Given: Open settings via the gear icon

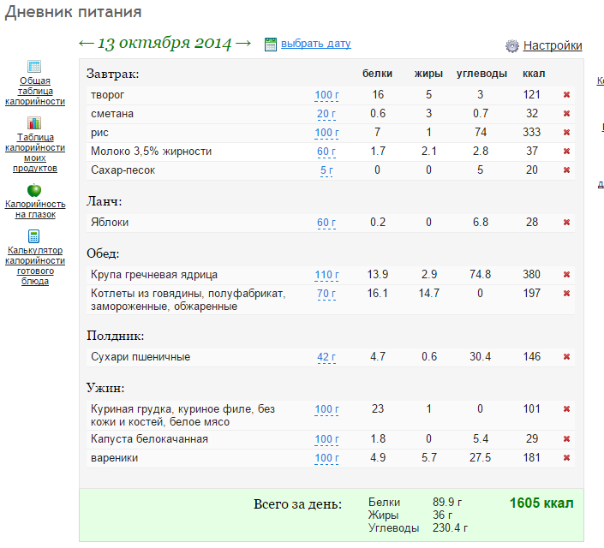Looking at the screenshot, I should (x=512, y=46).
